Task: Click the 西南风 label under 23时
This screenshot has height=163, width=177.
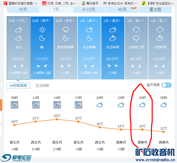Action: 121,143
